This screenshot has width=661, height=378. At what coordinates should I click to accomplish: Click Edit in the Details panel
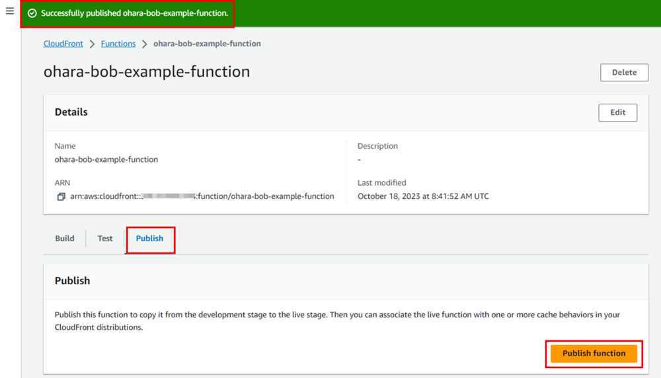[x=617, y=112]
